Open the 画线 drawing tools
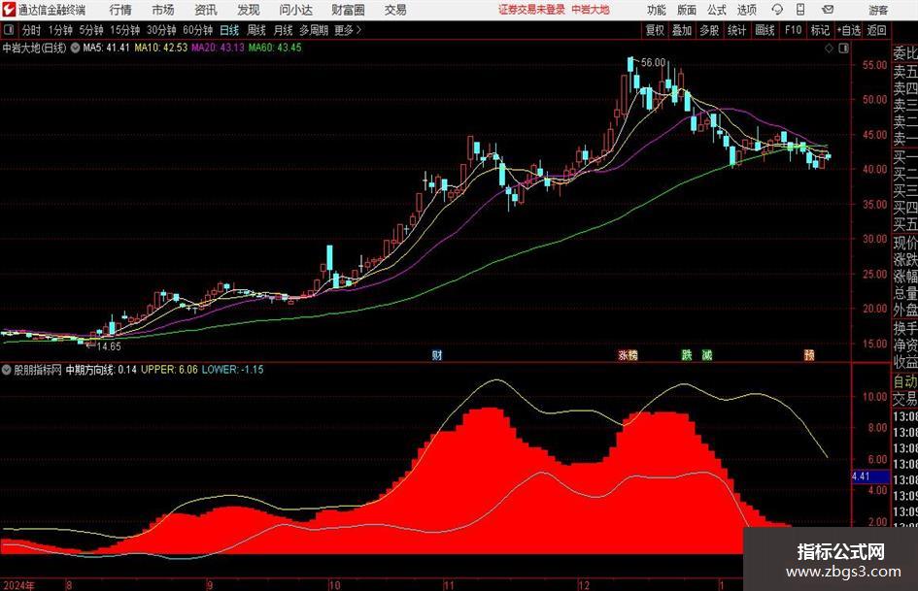The width and height of the screenshot is (918, 591). (765, 30)
